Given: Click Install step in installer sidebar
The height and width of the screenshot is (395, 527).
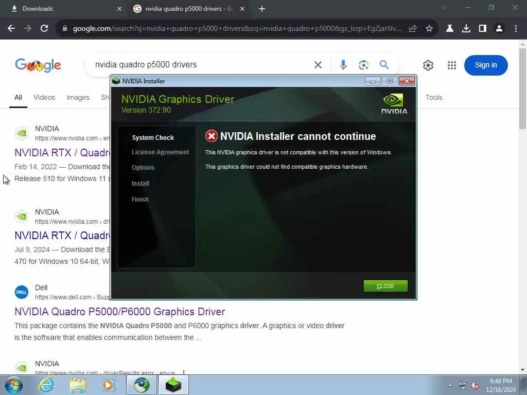Looking at the screenshot, I should pos(140,184).
